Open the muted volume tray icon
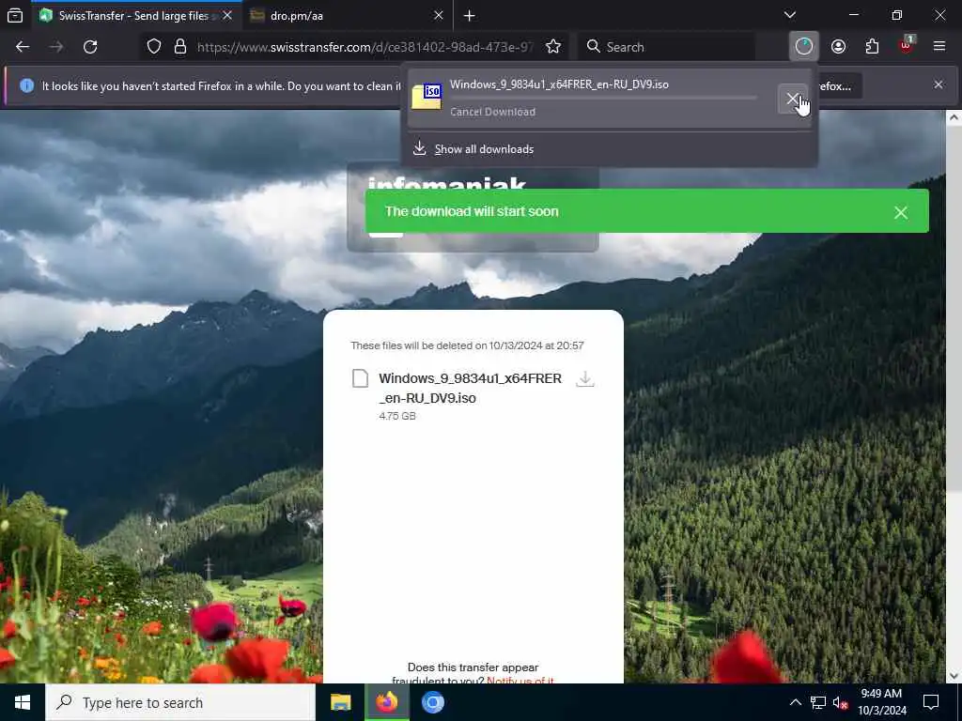Viewport: 962px width, 721px height. 840,702
